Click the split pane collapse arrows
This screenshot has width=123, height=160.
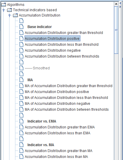(x=120, y=5)
